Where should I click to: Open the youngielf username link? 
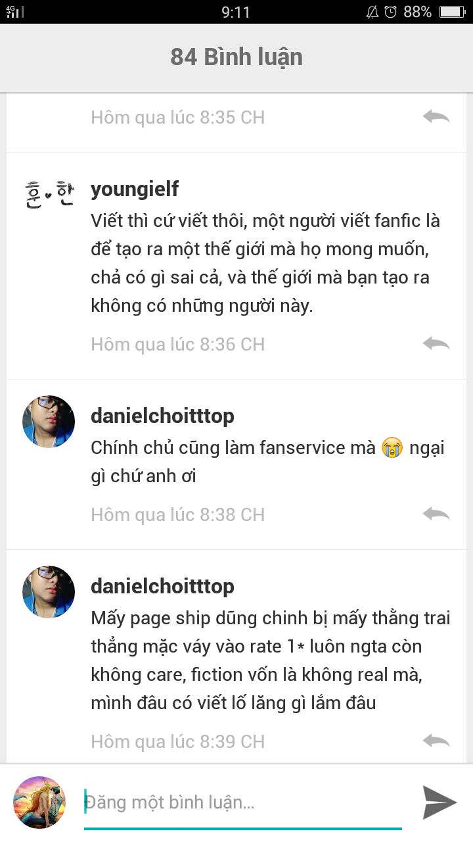click(135, 189)
